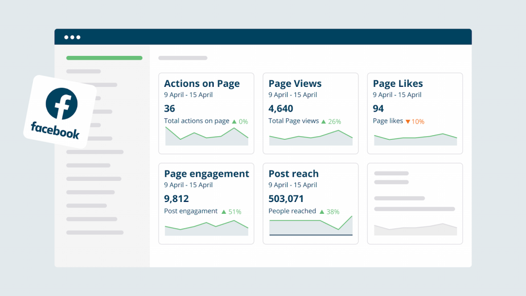Click the three dots in the window titlebar

pos(73,36)
